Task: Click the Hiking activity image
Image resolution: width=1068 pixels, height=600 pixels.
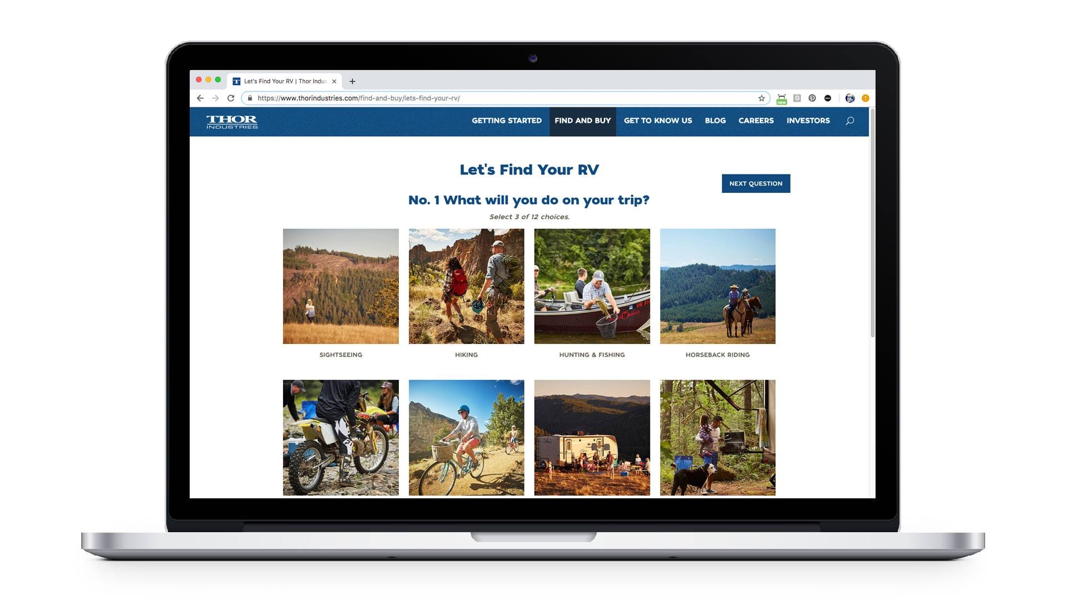Action: point(466,286)
